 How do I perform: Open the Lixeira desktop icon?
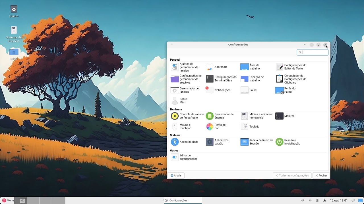[14, 11]
